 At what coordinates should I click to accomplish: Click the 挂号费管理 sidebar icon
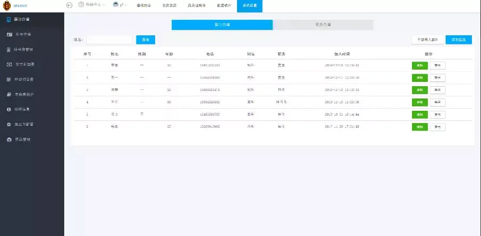coord(9,49)
